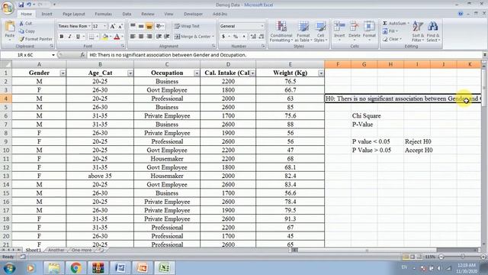Switch to Data ribbon tab

127,14
